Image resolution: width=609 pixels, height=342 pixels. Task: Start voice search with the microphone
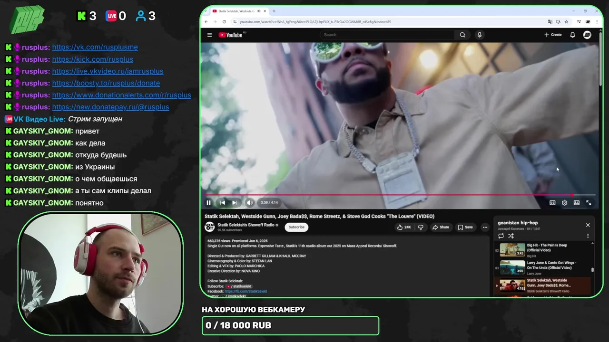pos(480,35)
